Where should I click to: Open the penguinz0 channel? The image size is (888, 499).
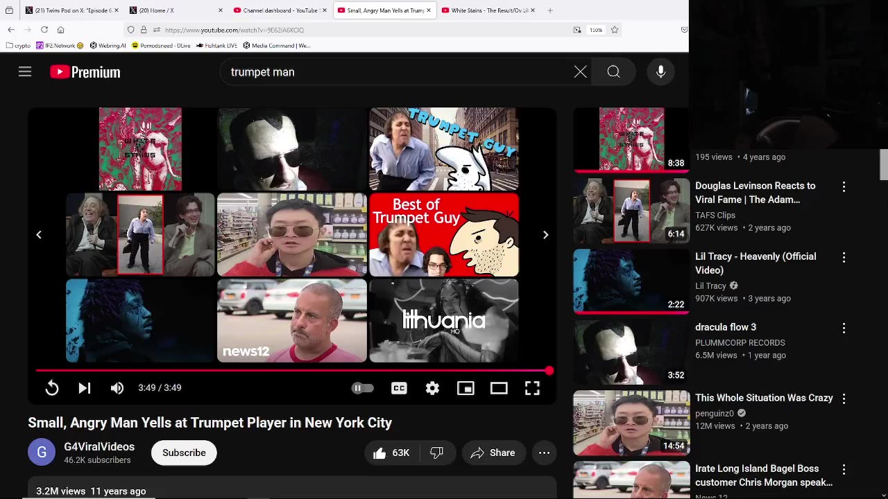click(x=715, y=413)
